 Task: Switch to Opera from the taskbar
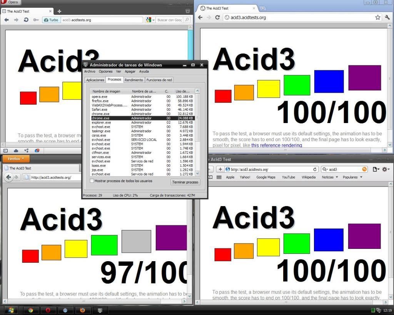pyautogui.click(x=48, y=310)
